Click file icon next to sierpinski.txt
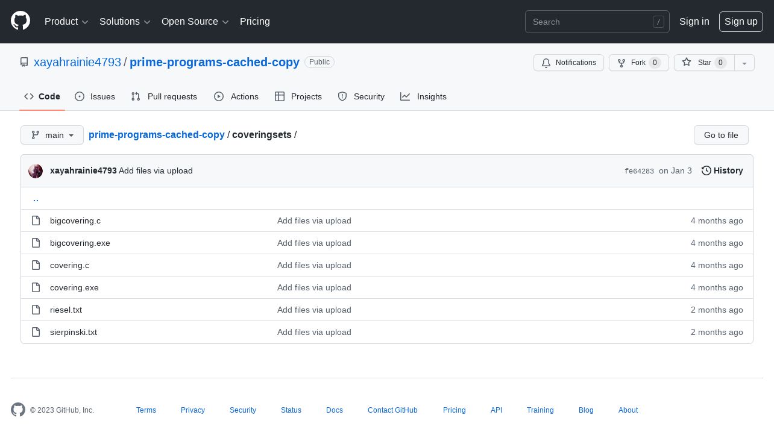Viewport: 774px width, 447px height. click(36, 332)
